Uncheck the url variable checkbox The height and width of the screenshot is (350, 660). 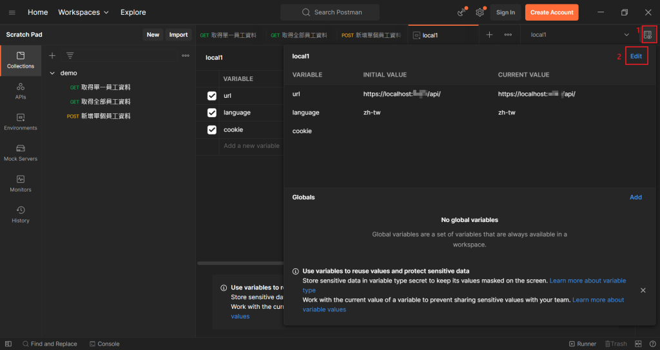point(211,96)
